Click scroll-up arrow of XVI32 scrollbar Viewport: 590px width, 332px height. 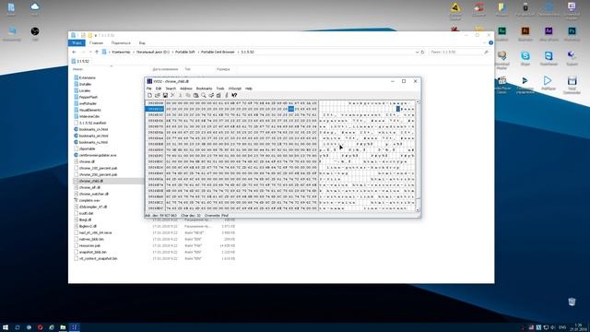pos(418,102)
